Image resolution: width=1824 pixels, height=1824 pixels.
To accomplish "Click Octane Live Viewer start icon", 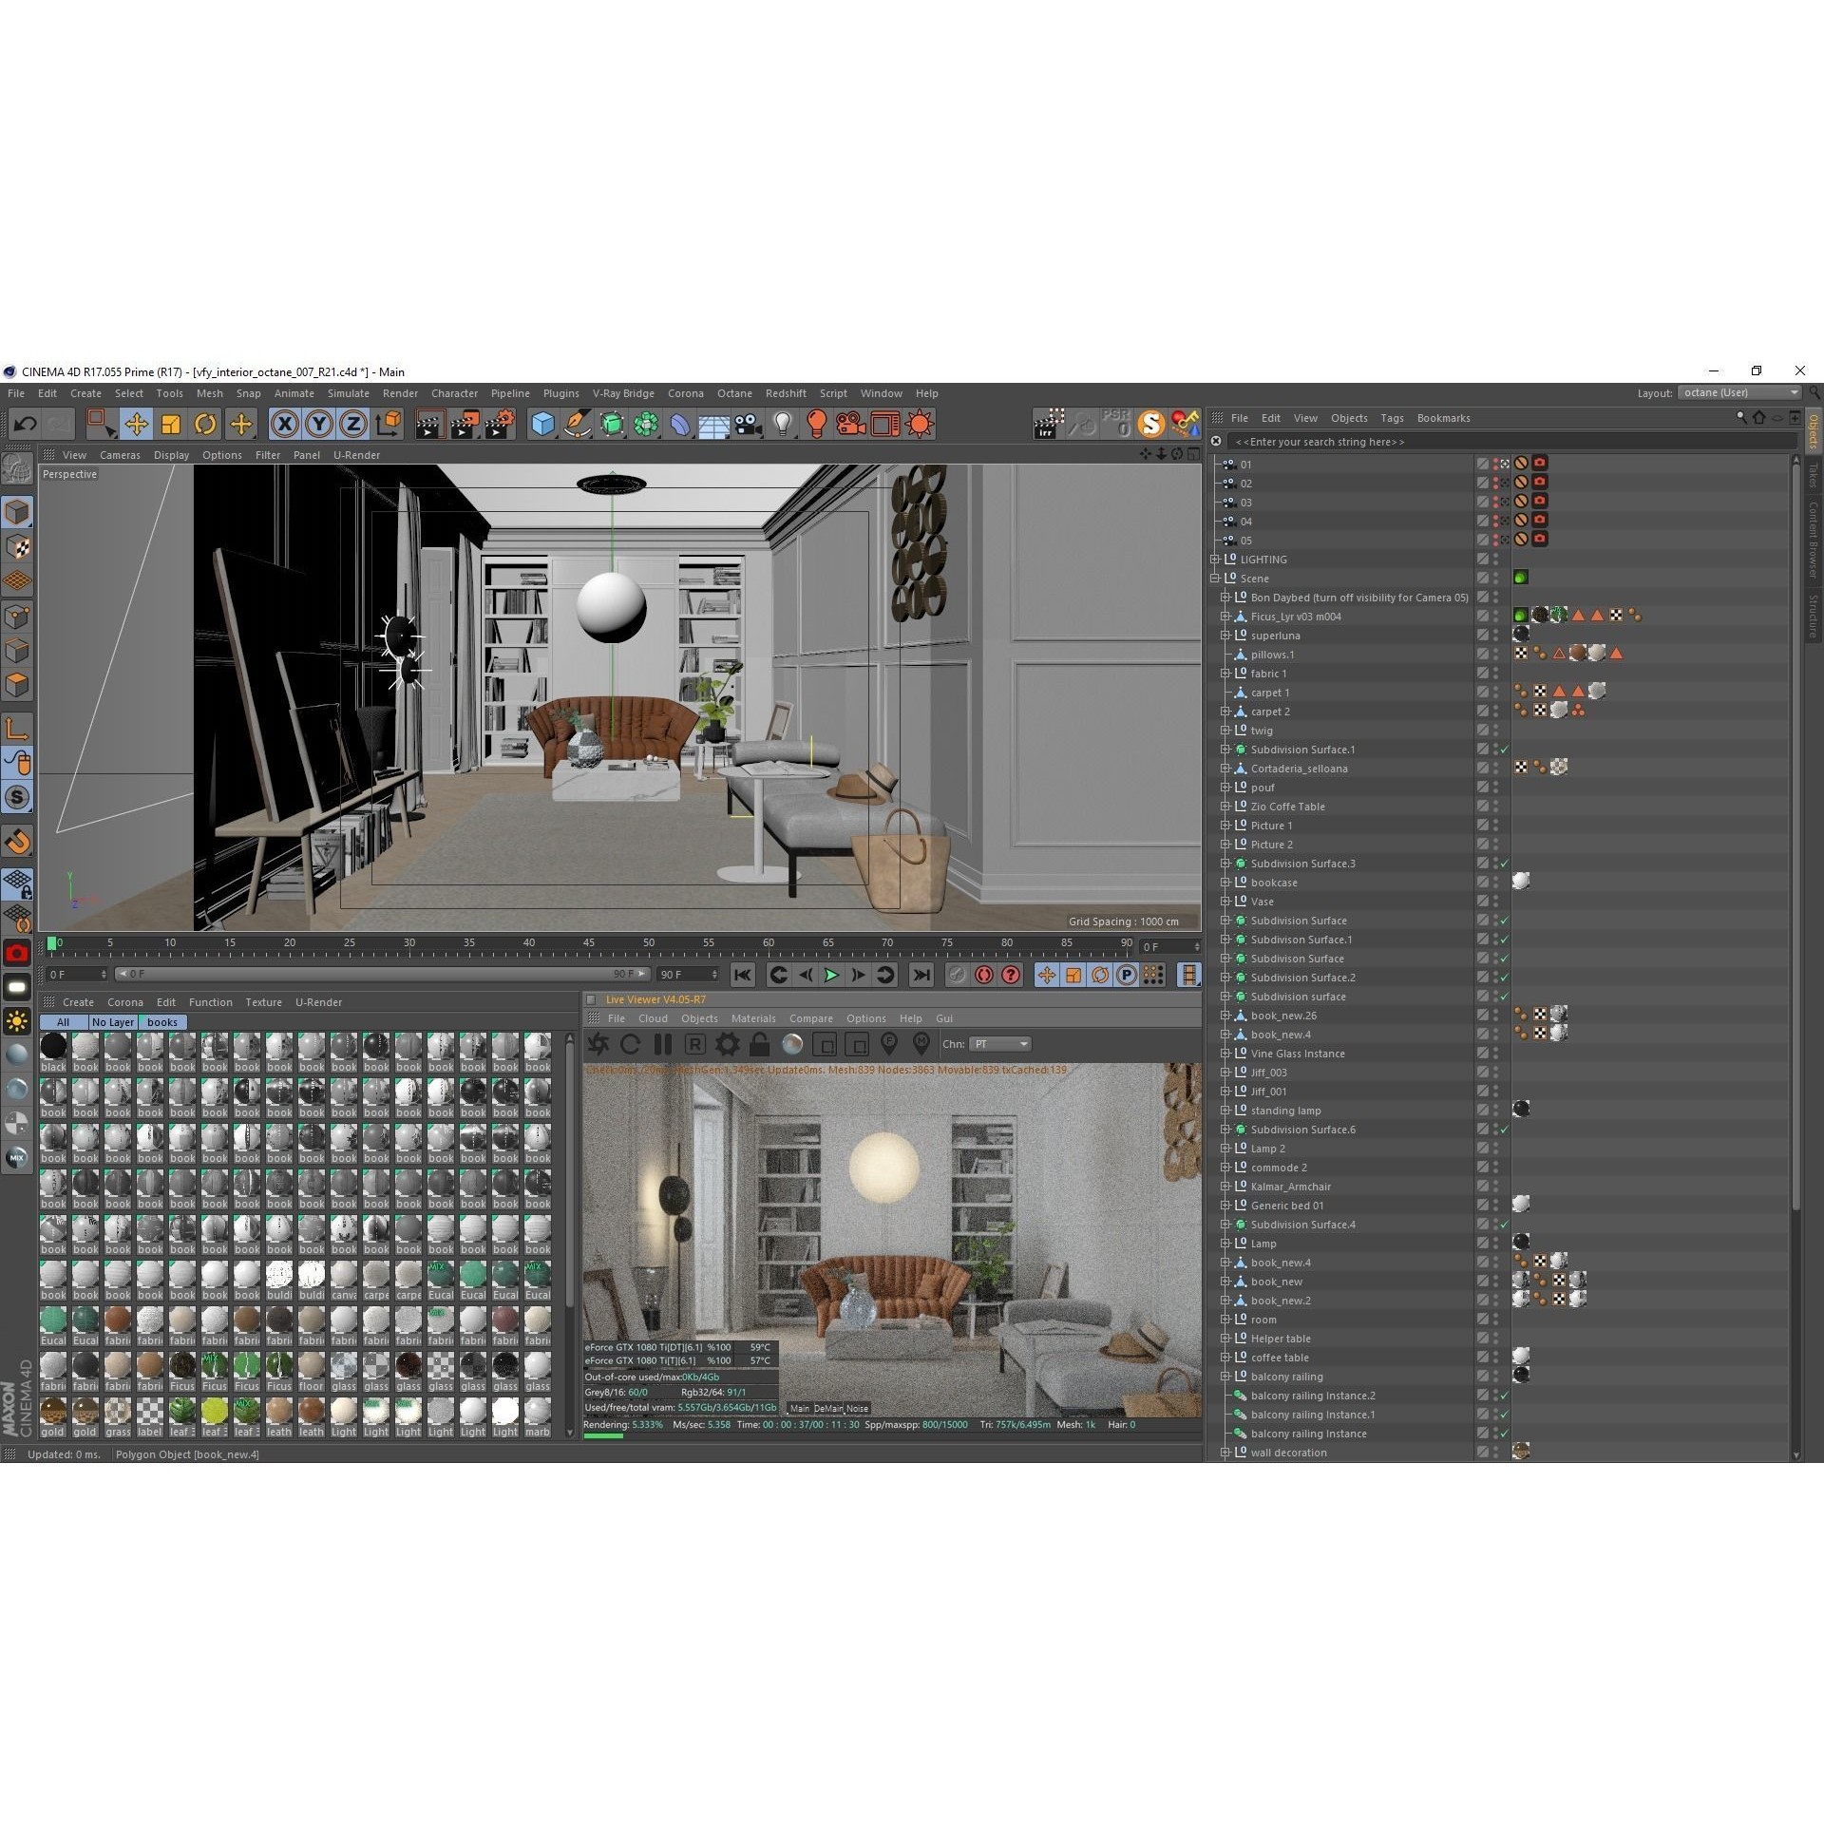I will [x=598, y=1044].
